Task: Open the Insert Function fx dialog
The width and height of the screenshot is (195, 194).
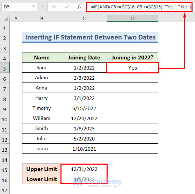Action: click(79, 7)
